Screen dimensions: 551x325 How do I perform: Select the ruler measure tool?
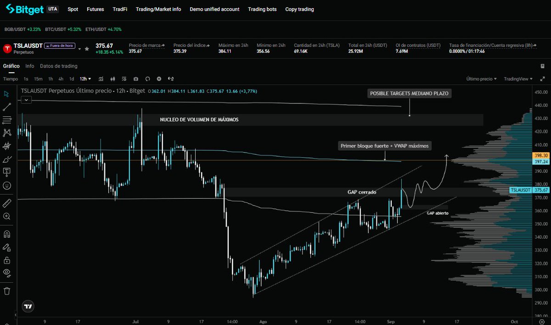click(7, 203)
